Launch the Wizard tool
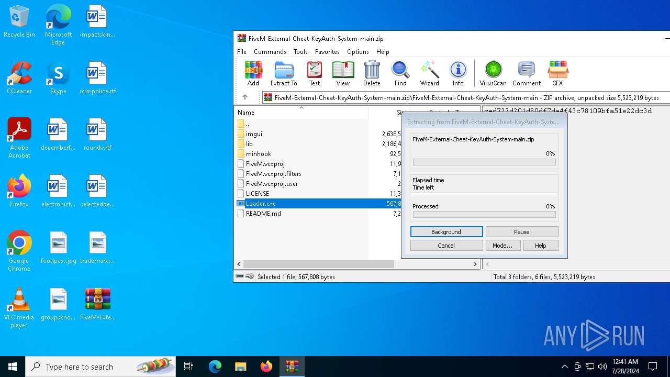 tap(429, 73)
